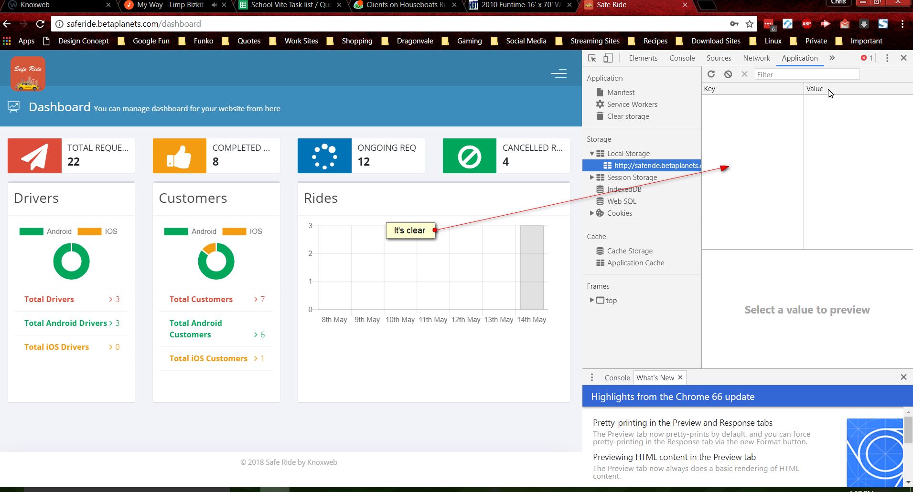Switch to the Sources tab in DevTools
Screen dimensions: 913x492
pyautogui.click(x=719, y=58)
